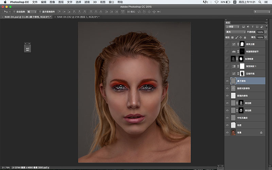The height and width of the screenshot is (170, 272).
Task: Open macOS Spotlight search
Action: point(260,2)
